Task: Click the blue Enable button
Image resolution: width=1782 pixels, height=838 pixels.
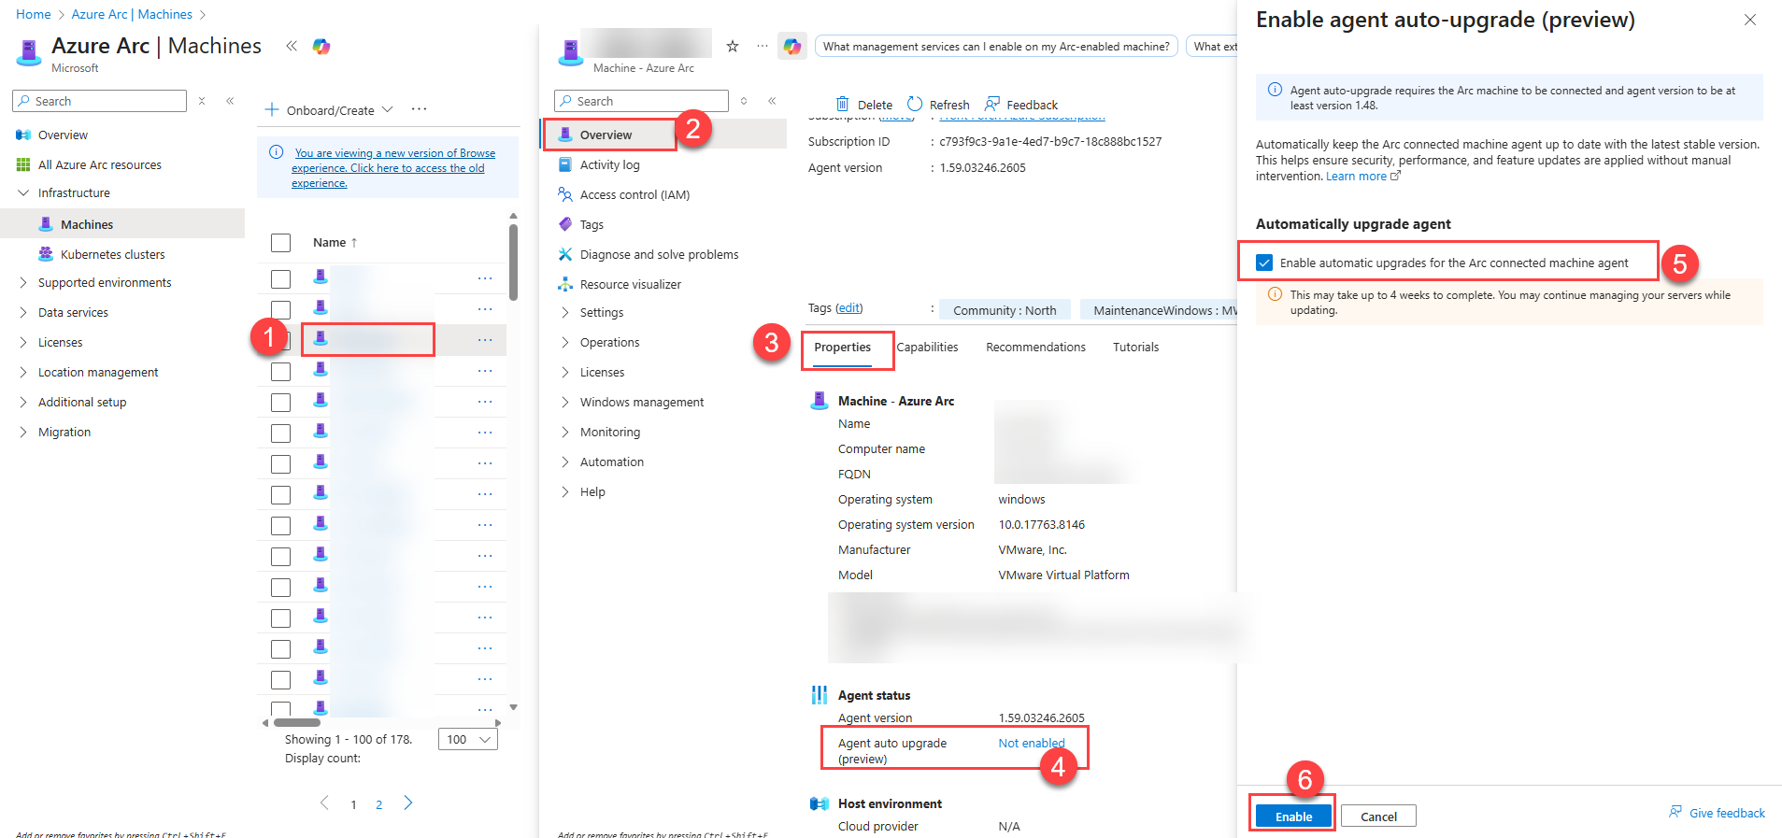Action: click(x=1293, y=817)
